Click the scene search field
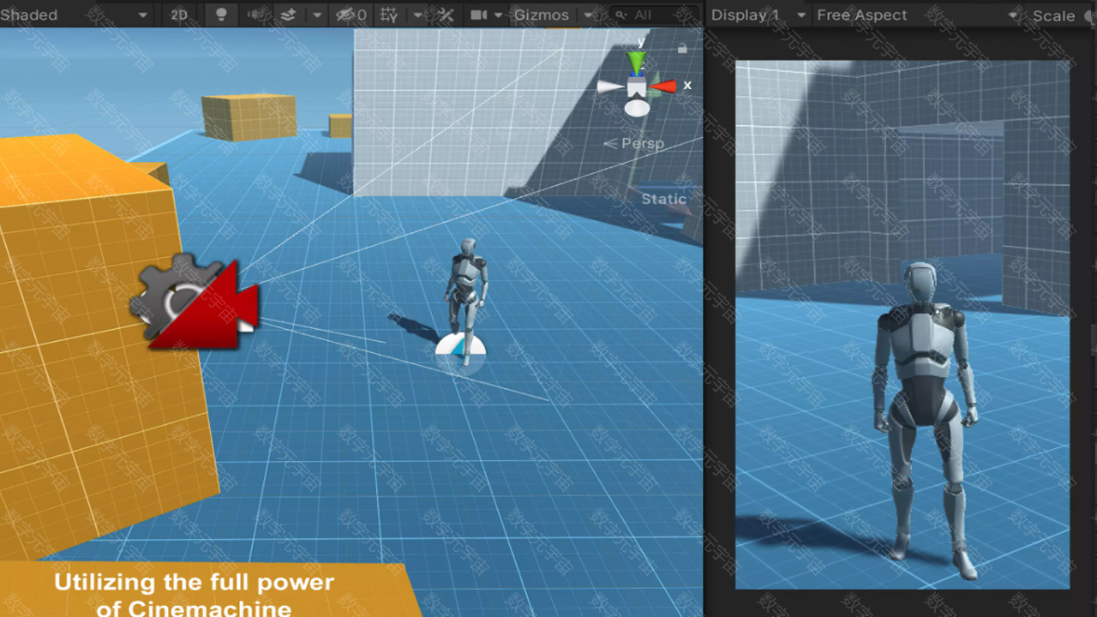Viewport: 1097px width, 617px height. (x=651, y=15)
